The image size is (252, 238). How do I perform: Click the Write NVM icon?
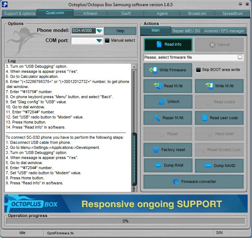pos(209,86)
